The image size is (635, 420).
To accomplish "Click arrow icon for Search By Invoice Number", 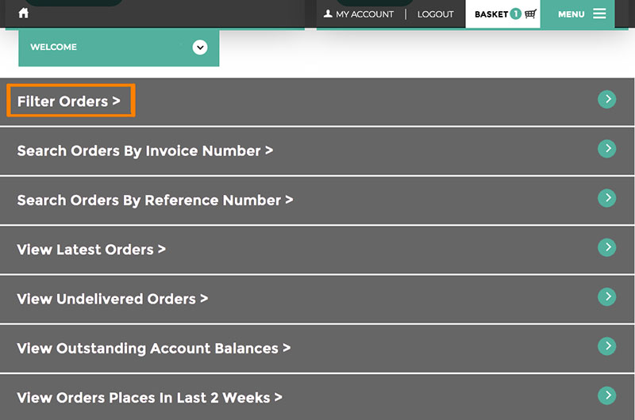I will tap(606, 148).
